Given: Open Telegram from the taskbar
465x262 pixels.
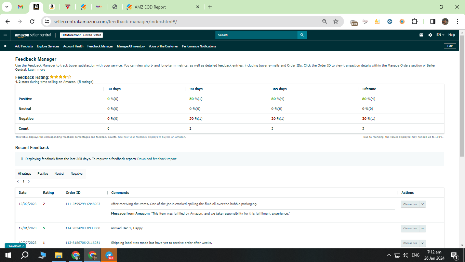Looking at the screenshot, I should coord(109,255).
